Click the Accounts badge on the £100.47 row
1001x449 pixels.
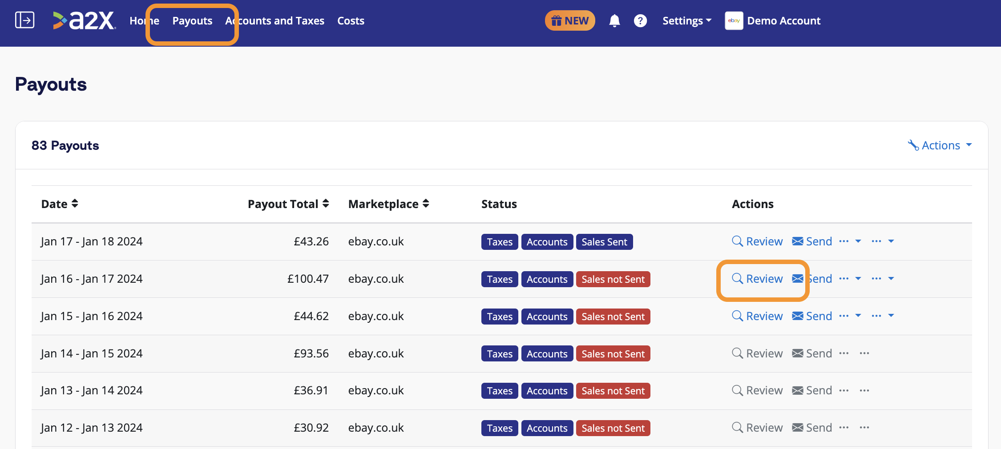547,279
